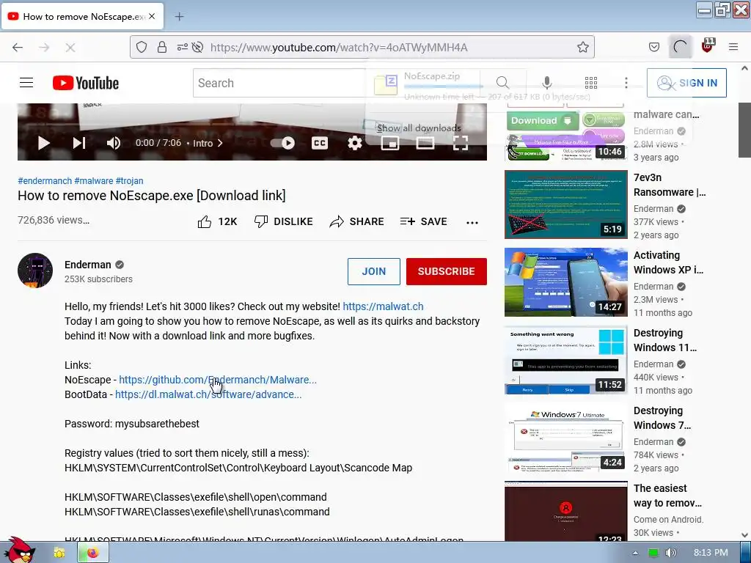View site security via padlock icon
751x563 pixels.
(162, 47)
